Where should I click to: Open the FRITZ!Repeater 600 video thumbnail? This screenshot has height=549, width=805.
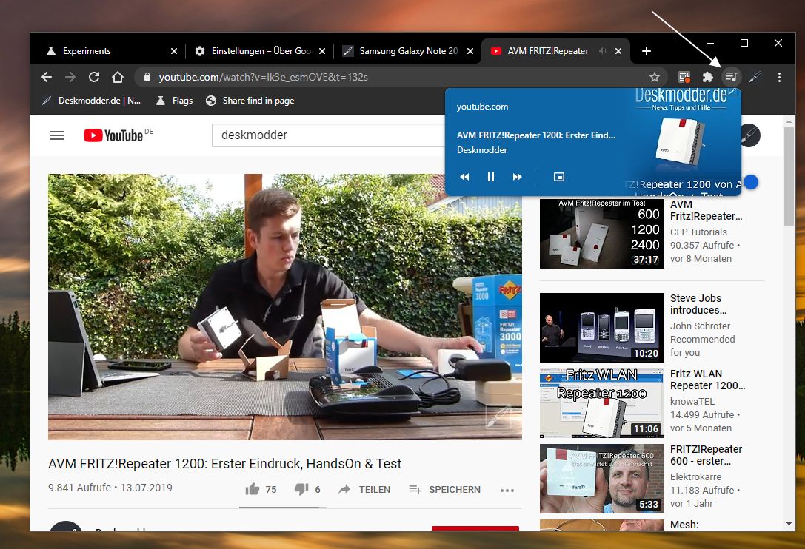[x=601, y=478]
